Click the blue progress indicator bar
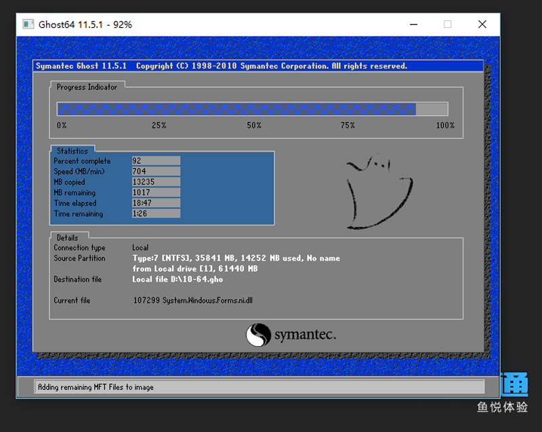This screenshot has width=542, height=432. click(x=252, y=109)
